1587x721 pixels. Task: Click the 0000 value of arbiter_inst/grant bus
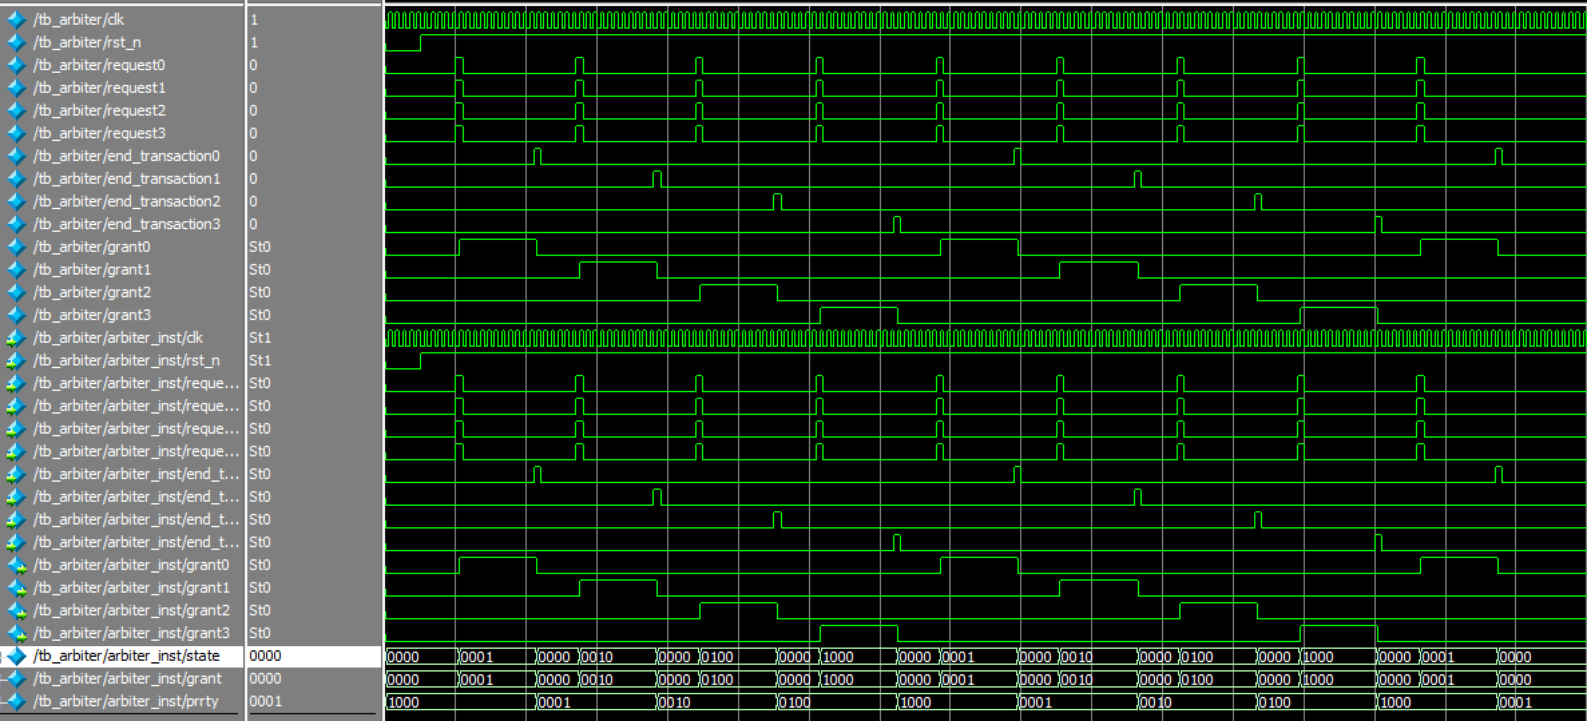click(265, 679)
